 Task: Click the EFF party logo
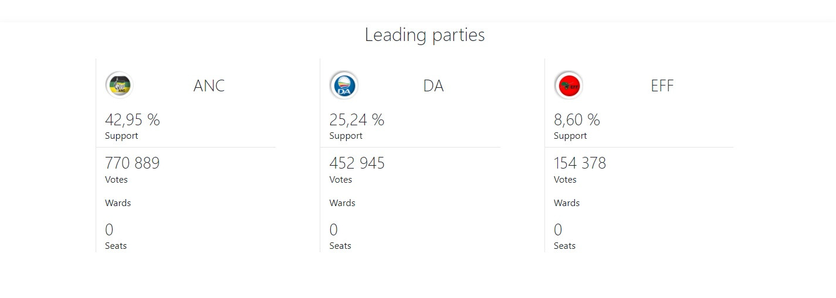pos(568,85)
